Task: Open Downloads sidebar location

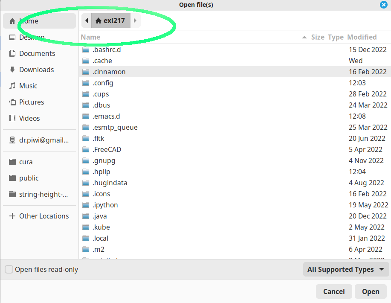Action: coord(39,70)
